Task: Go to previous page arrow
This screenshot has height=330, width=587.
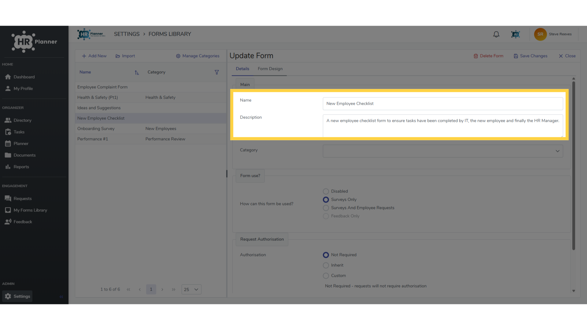Action: click(140, 289)
